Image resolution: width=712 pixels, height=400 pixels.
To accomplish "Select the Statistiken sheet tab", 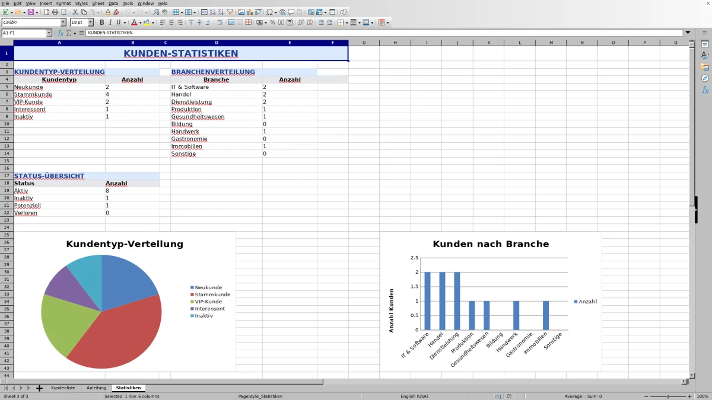I will click(x=128, y=388).
